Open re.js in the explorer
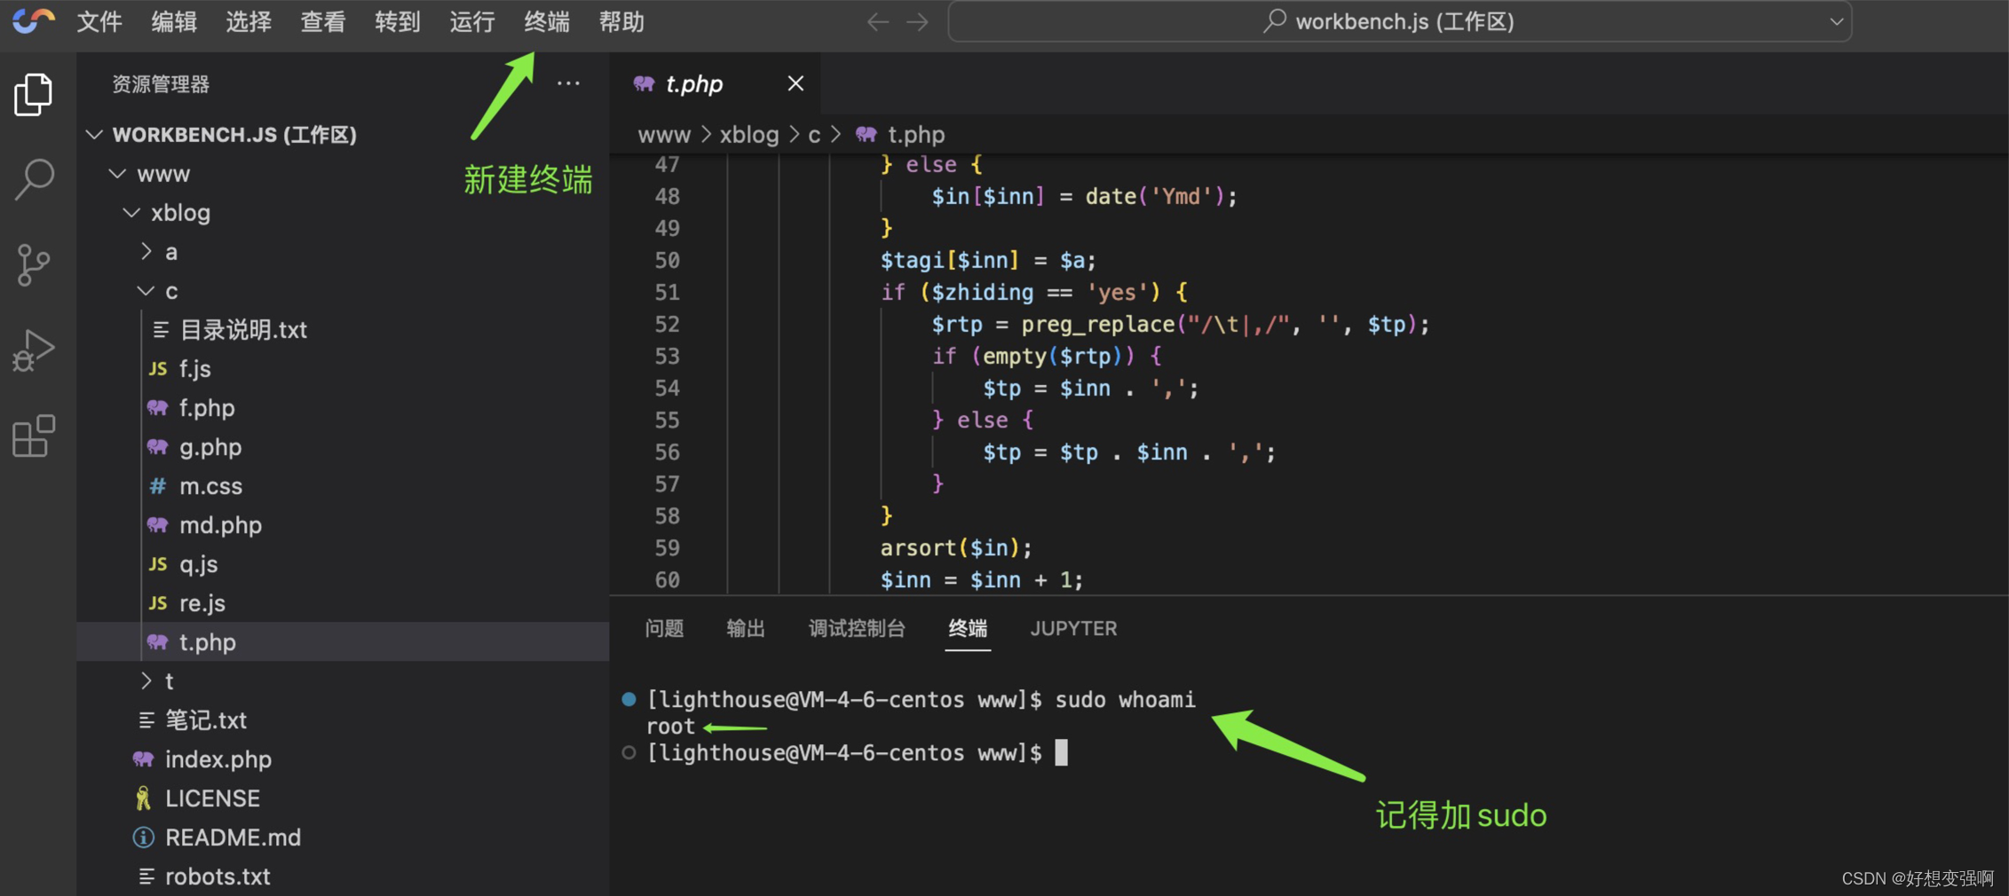This screenshot has width=2009, height=896. point(343,603)
